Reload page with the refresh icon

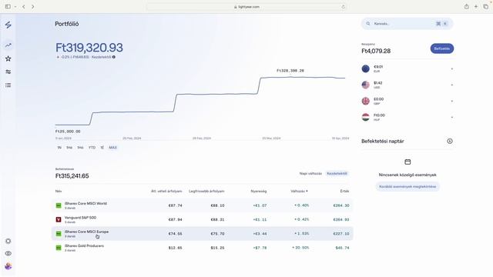point(343,7)
